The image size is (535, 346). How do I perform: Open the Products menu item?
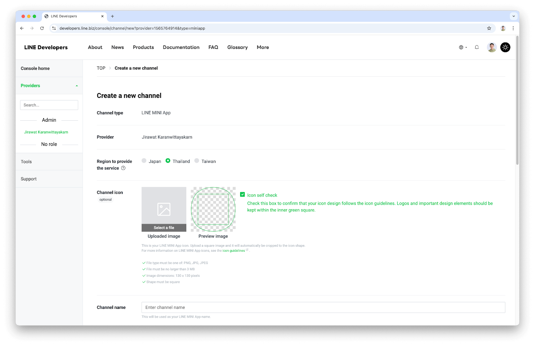[x=143, y=47]
